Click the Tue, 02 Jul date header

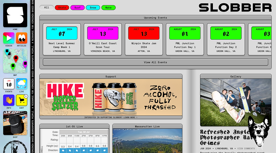click(x=84, y=132)
